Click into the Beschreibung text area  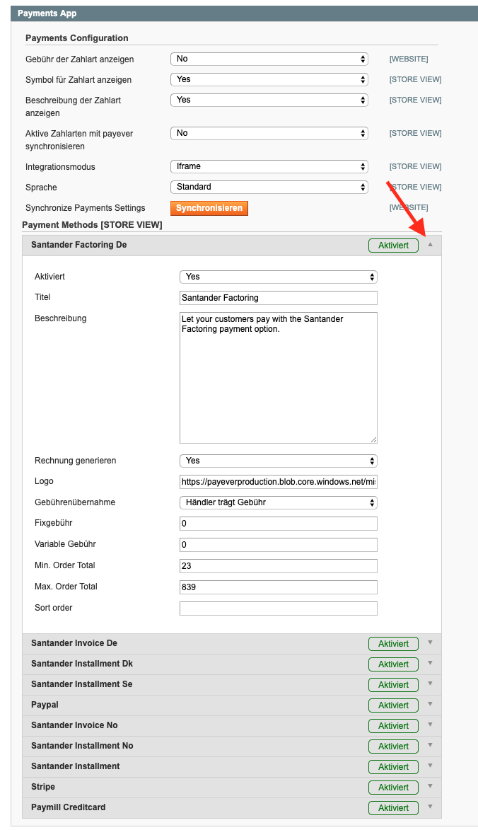[x=279, y=378]
